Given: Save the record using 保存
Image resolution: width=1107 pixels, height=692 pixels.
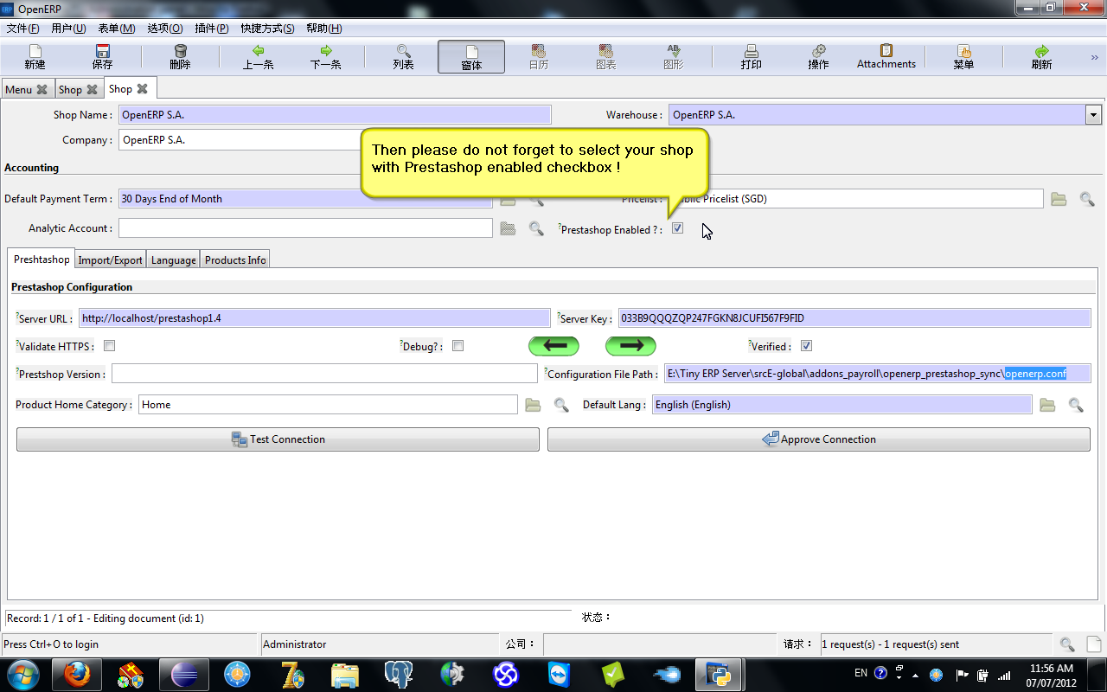Looking at the screenshot, I should (x=102, y=57).
